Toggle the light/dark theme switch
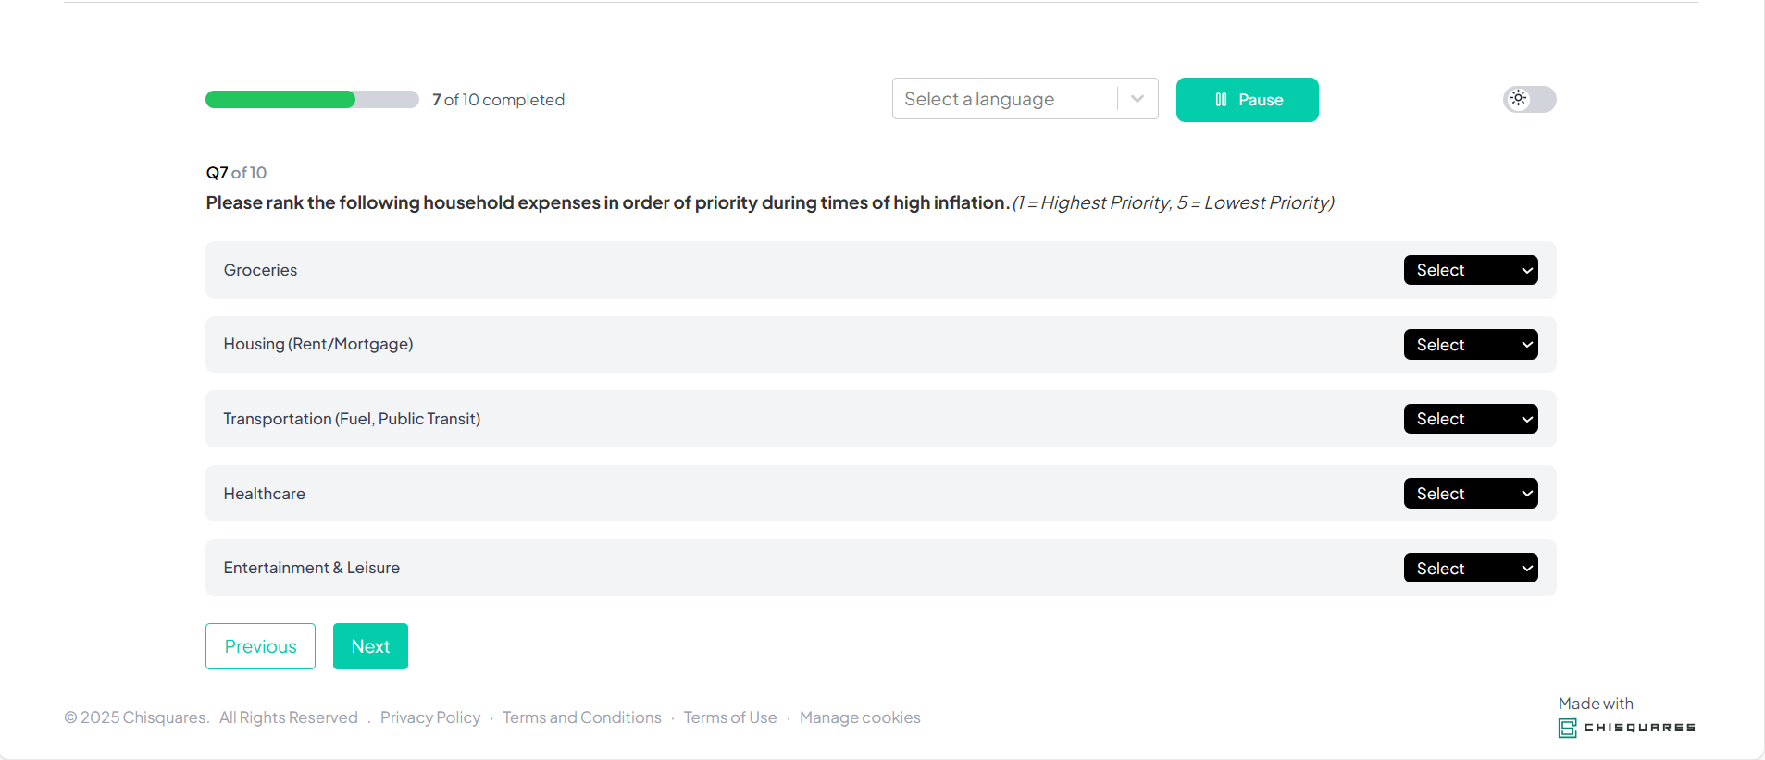The height and width of the screenshot is (760, 1765). pos(1529,99)
